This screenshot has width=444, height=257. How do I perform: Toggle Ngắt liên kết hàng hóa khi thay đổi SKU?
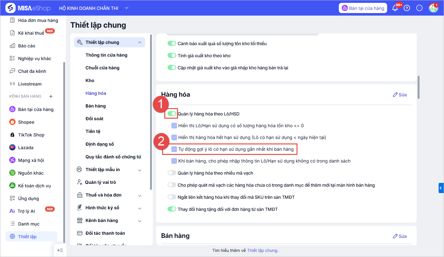[x=172, y=197]
